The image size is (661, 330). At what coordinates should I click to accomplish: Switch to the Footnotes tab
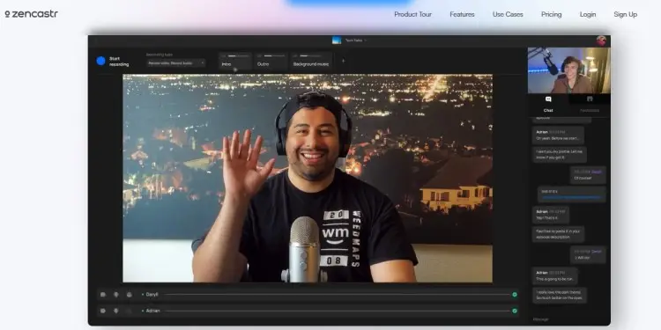(590, 104)
